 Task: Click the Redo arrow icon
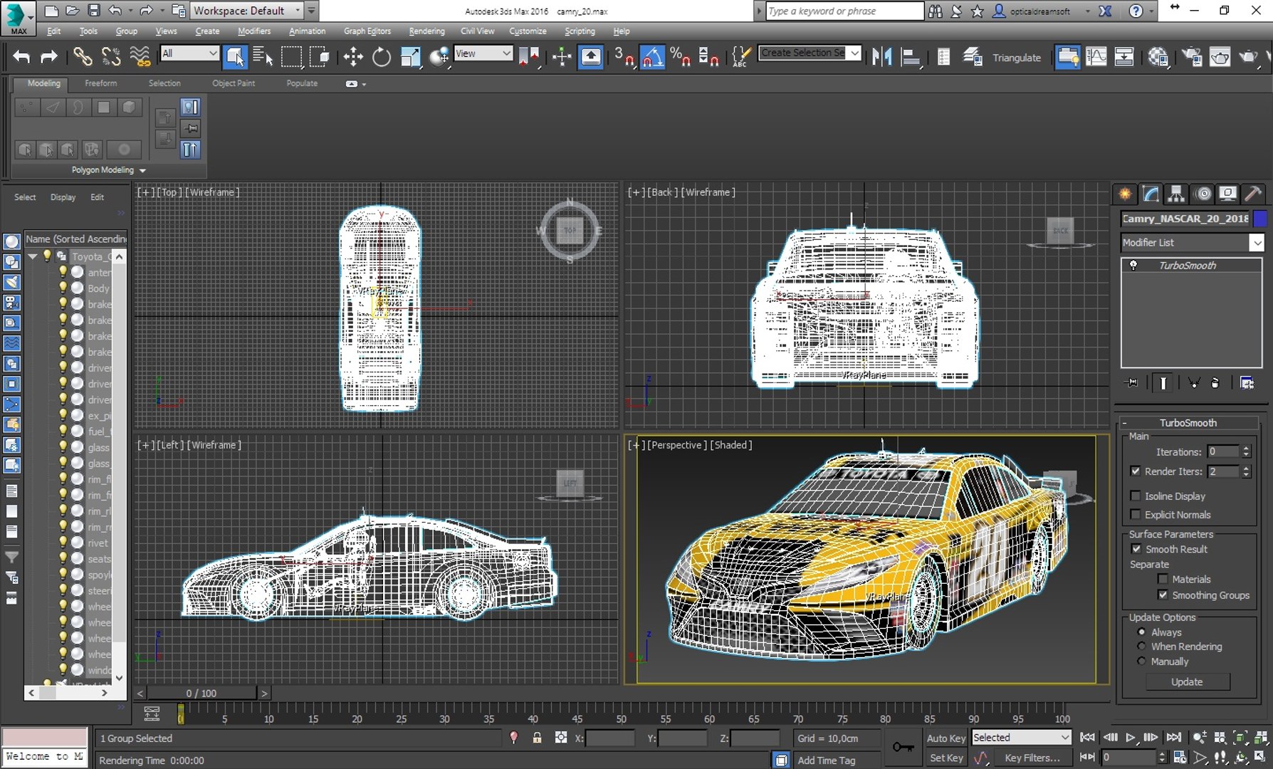coord(48,57)
